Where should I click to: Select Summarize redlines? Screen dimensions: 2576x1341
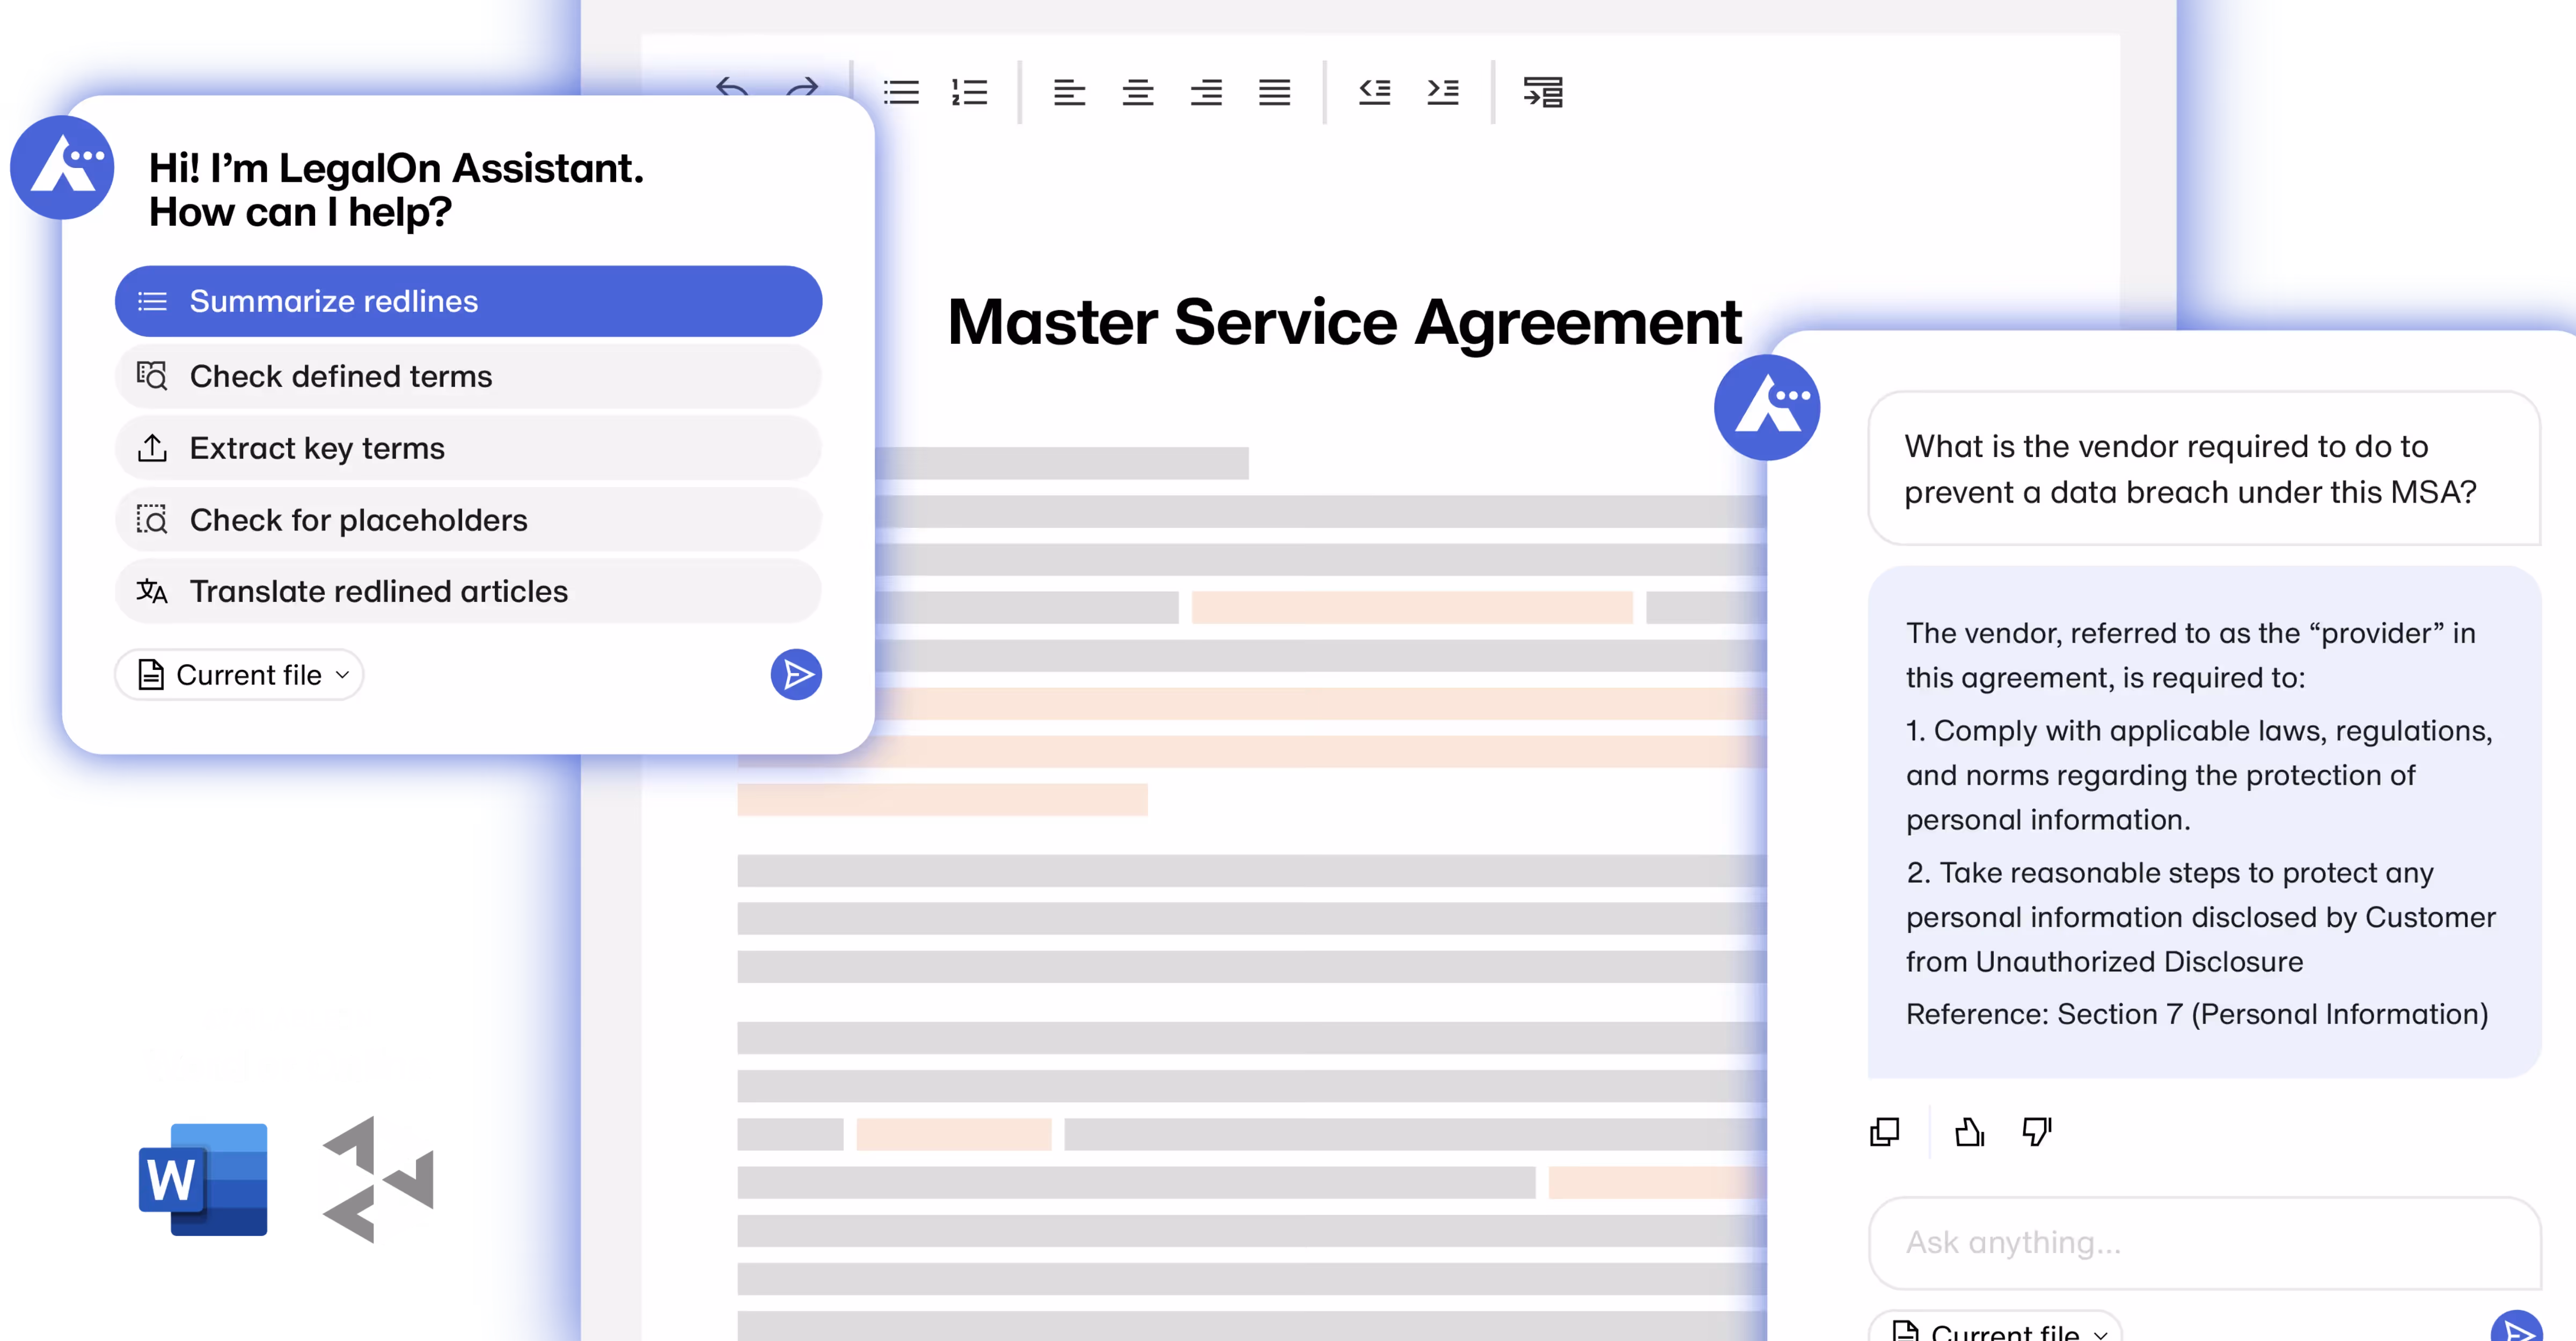coord(468,301)
